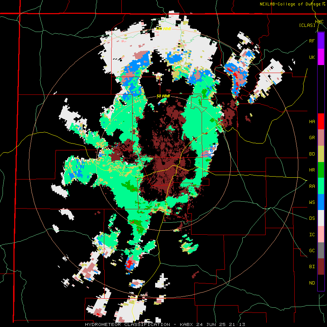Click the HA legend label
The height and width of the screenshot is (327, 327).
[x=312, y=122]
